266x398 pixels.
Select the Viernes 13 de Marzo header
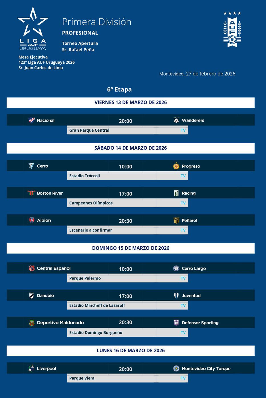coord(131,102)
